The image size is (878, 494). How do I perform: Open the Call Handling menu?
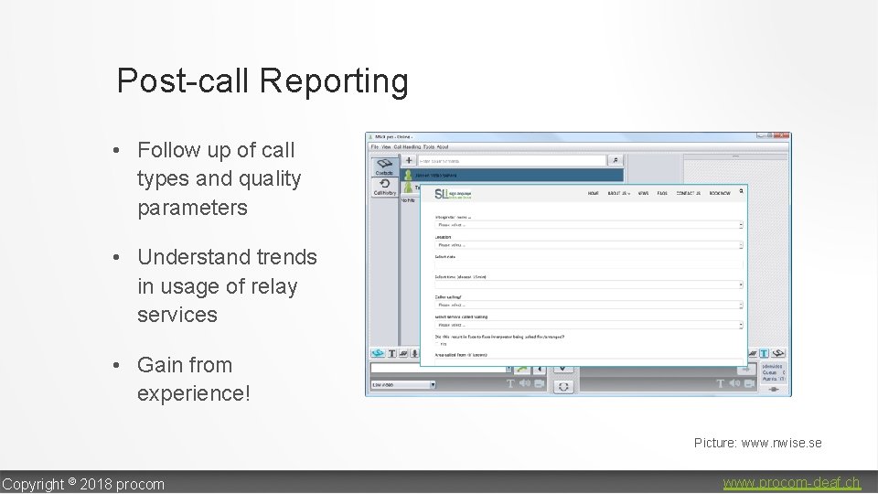pos(407,146)
